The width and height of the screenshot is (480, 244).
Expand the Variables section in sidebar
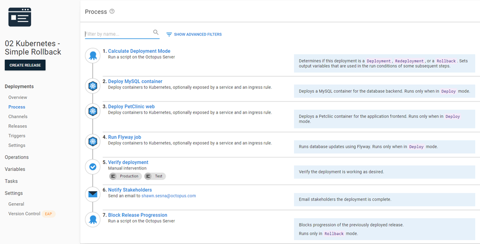click(15, 169)
